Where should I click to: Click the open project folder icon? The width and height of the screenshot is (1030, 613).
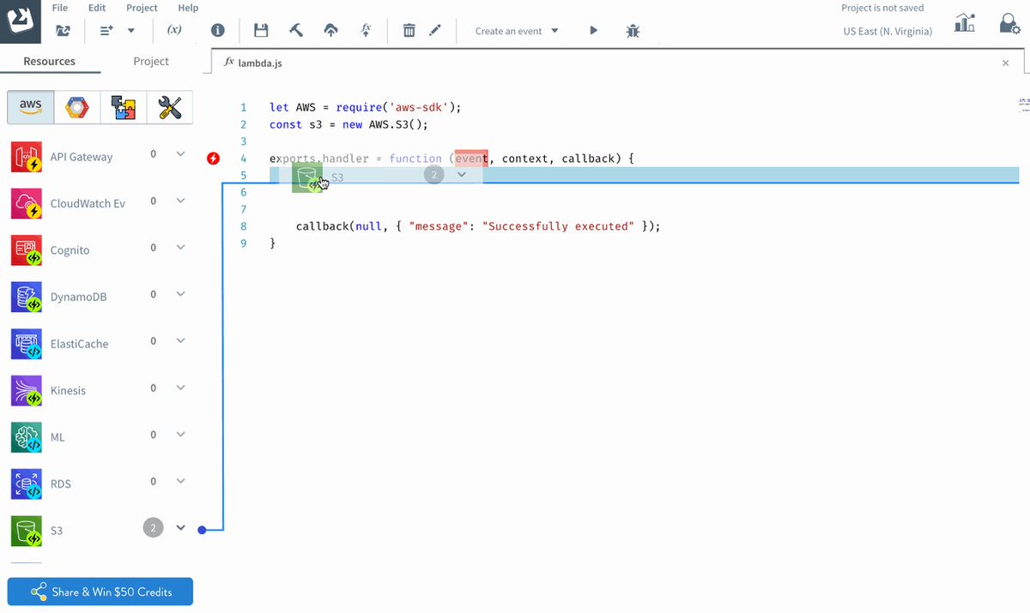click(x=63, y=31)
